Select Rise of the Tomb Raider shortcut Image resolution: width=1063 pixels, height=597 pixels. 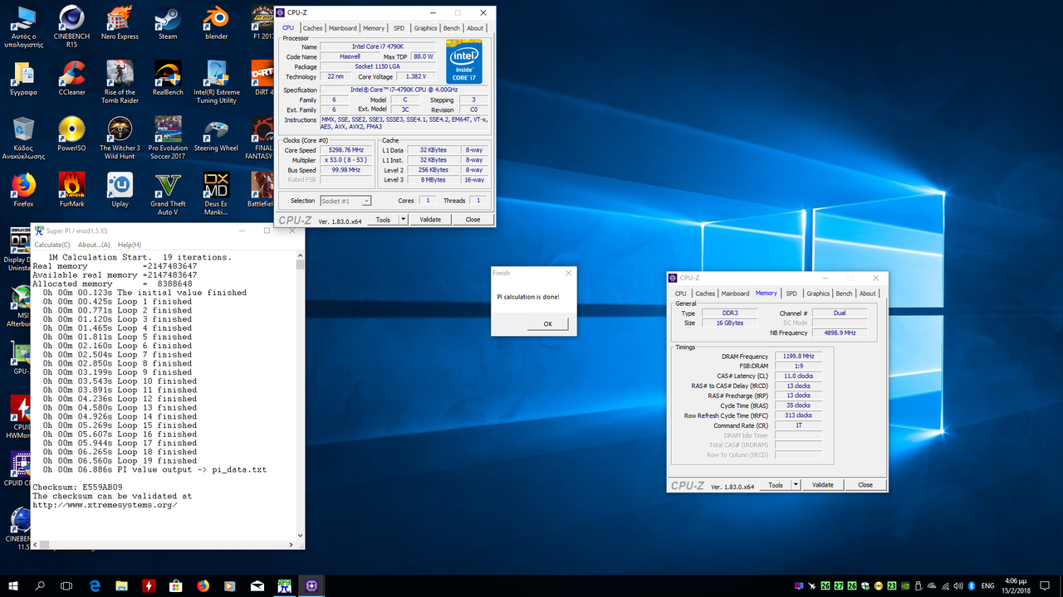tap(120, 82)
